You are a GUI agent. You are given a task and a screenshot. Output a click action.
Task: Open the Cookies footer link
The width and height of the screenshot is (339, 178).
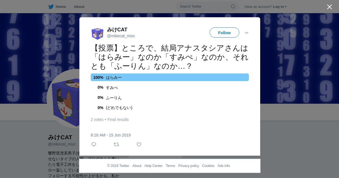coord(208,166)
